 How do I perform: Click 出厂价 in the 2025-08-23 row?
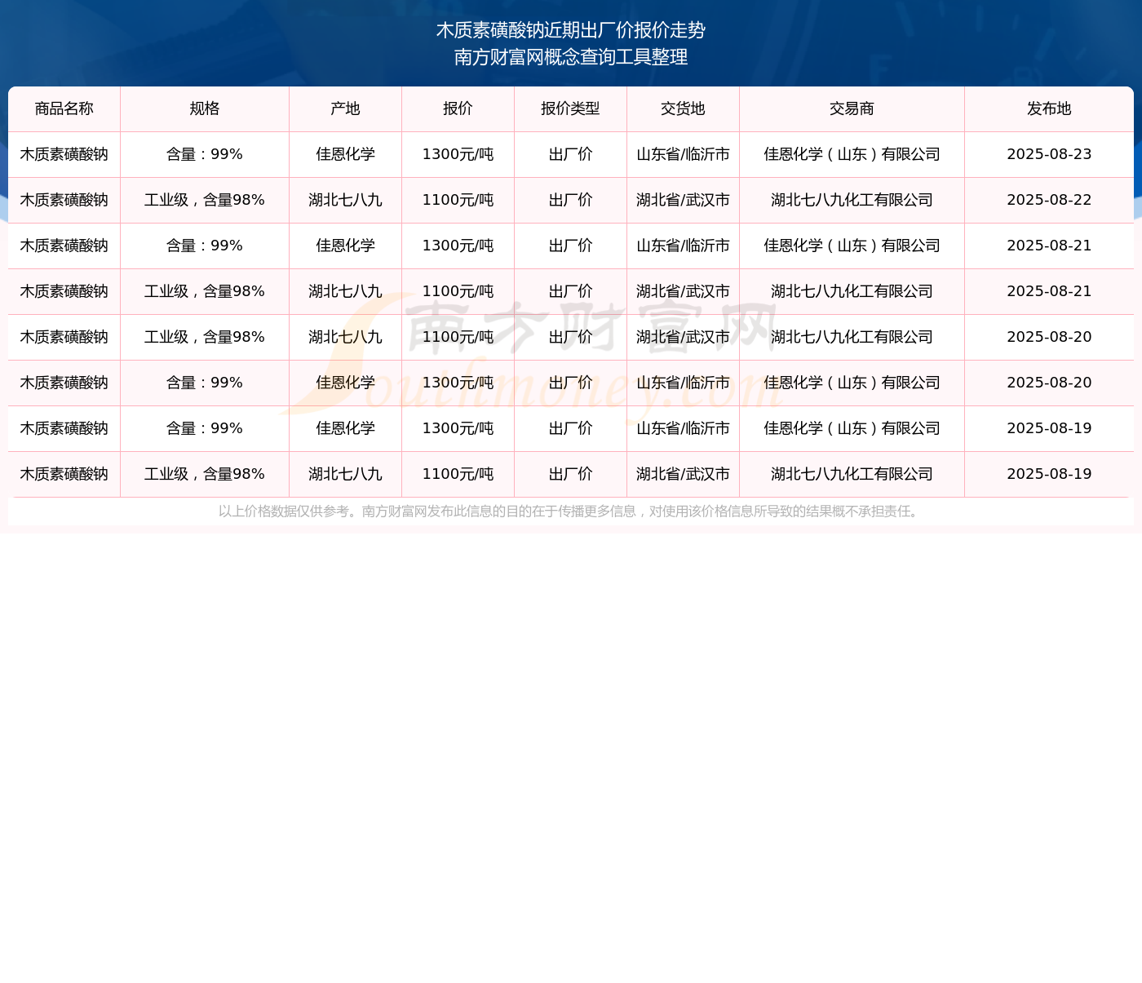click(570, 155)
